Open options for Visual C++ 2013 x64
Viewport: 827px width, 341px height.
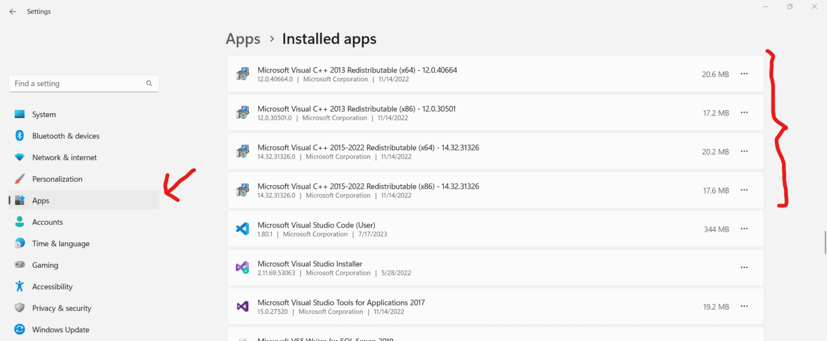744,74
